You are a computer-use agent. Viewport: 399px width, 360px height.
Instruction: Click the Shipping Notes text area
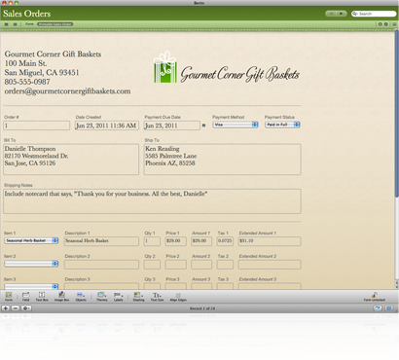tap(152, 201)
